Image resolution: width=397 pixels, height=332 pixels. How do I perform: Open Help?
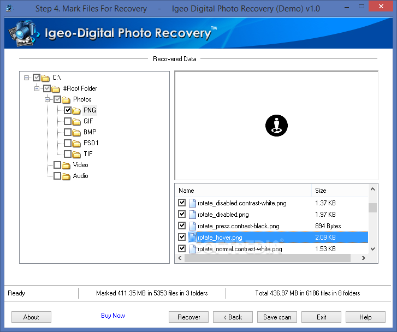pyautogui.click(x=365, y=317)
